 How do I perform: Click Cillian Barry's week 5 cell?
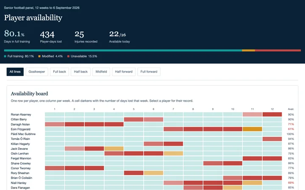click(x=133, y=119)
